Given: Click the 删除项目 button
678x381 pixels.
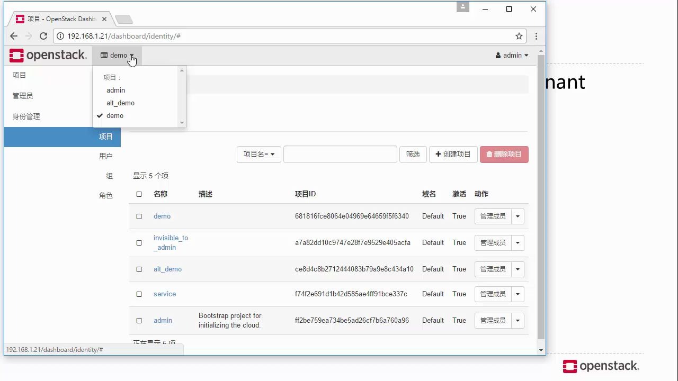Looking at the screenshot, I should click(x=504, y=154).
